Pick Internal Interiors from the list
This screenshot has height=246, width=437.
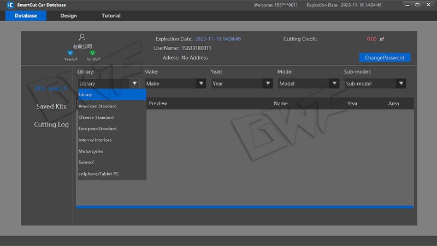tap(95, 140)
